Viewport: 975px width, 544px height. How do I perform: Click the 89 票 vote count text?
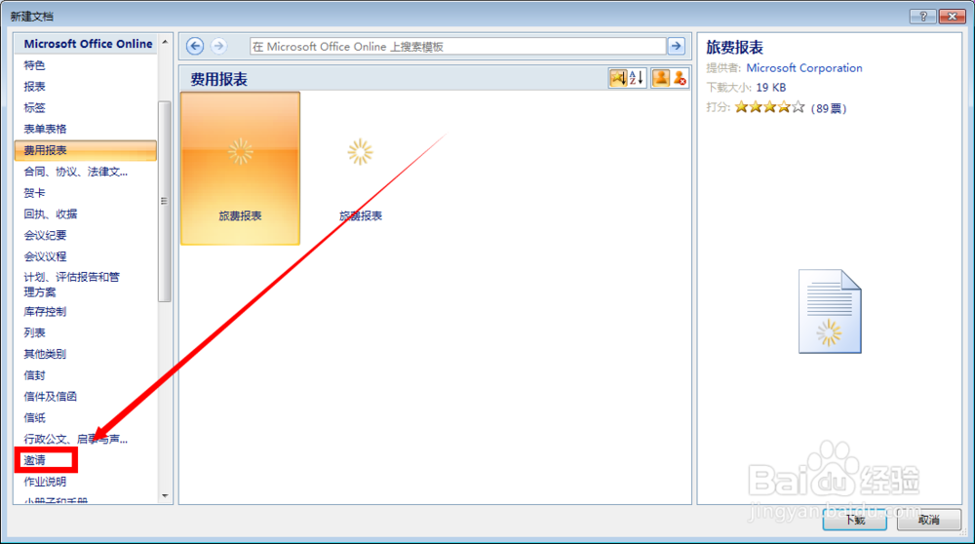click(829, 108)
